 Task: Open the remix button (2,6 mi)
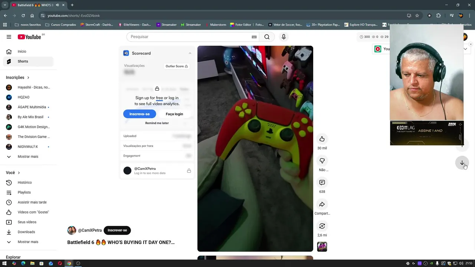coord(322,226)
